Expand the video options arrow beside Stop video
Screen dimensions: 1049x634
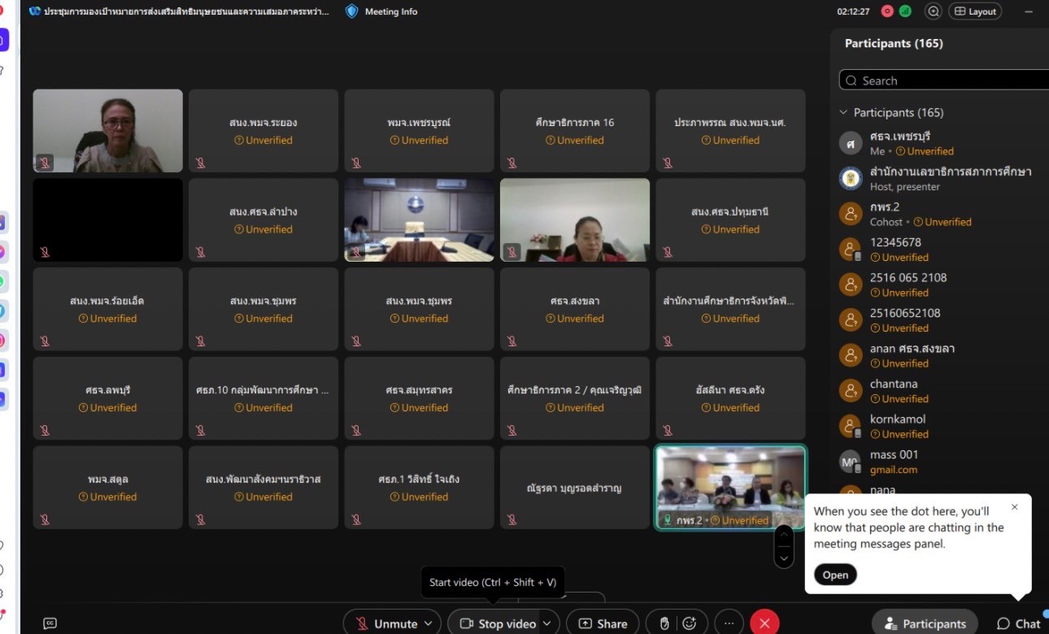click(x=547, y=623)
